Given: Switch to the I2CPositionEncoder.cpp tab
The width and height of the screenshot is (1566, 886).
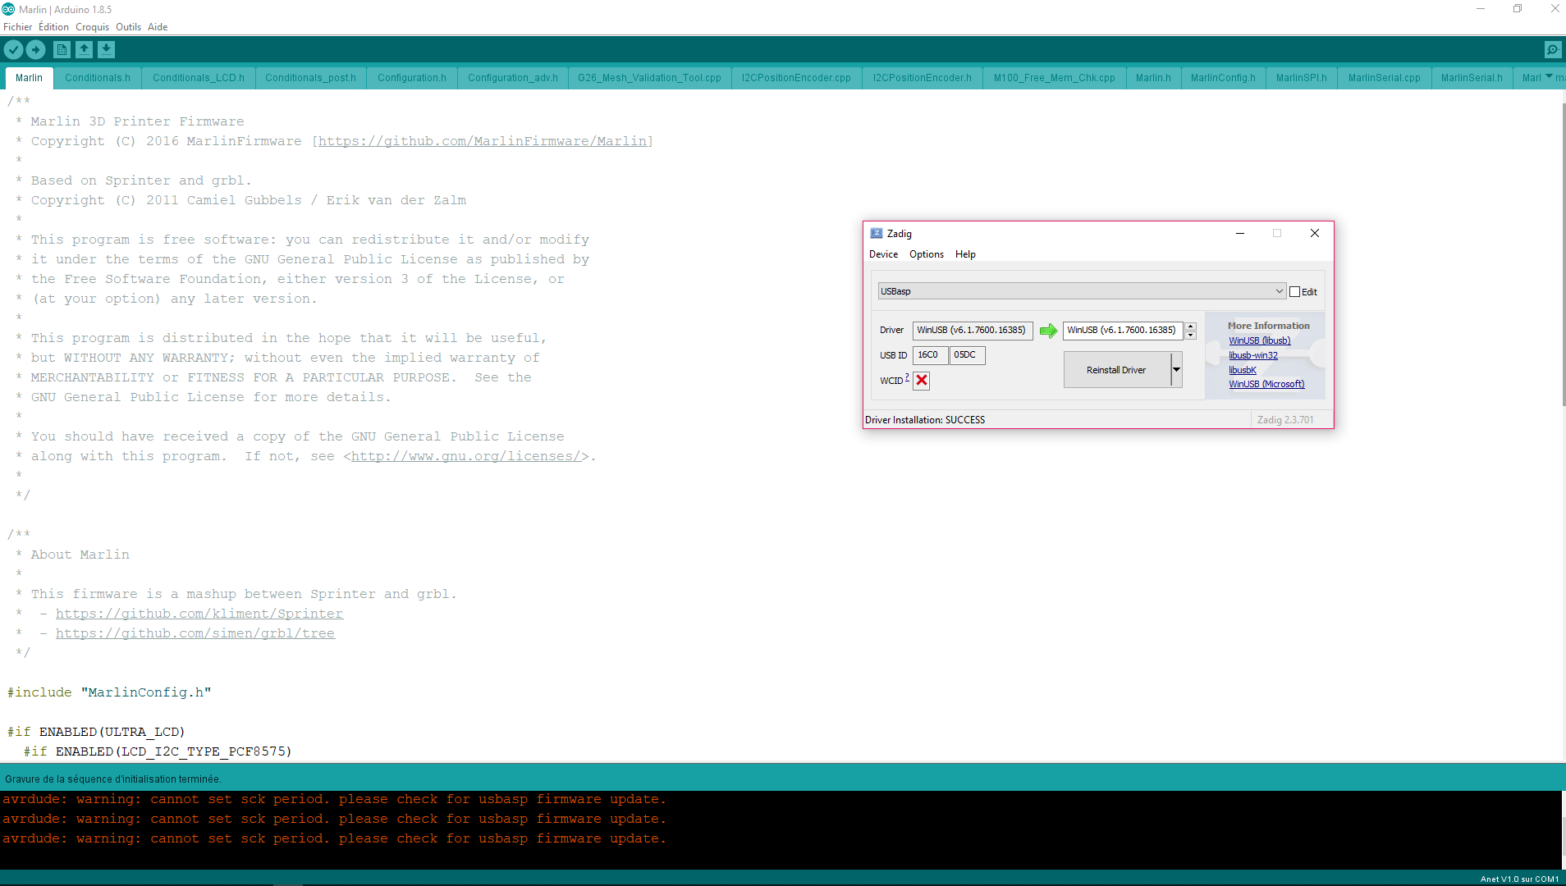Looking at the screenshot, I should [x=796, y=78].
